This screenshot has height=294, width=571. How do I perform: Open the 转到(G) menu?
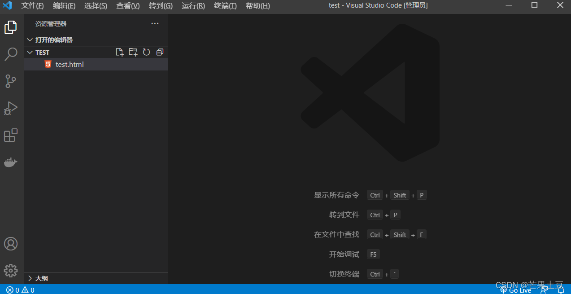tap(161, 5)
